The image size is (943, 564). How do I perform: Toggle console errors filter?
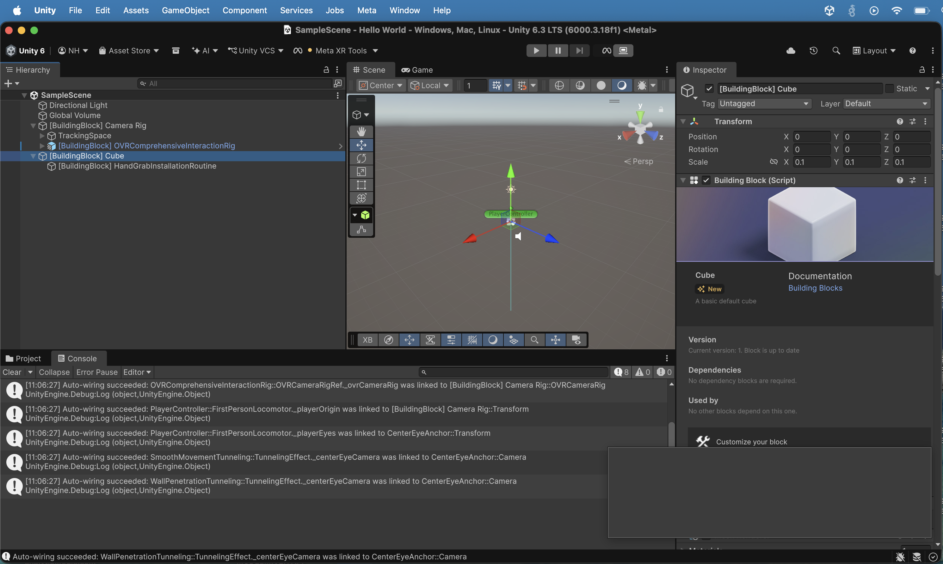pyautogui.click(x=664, y=372)
